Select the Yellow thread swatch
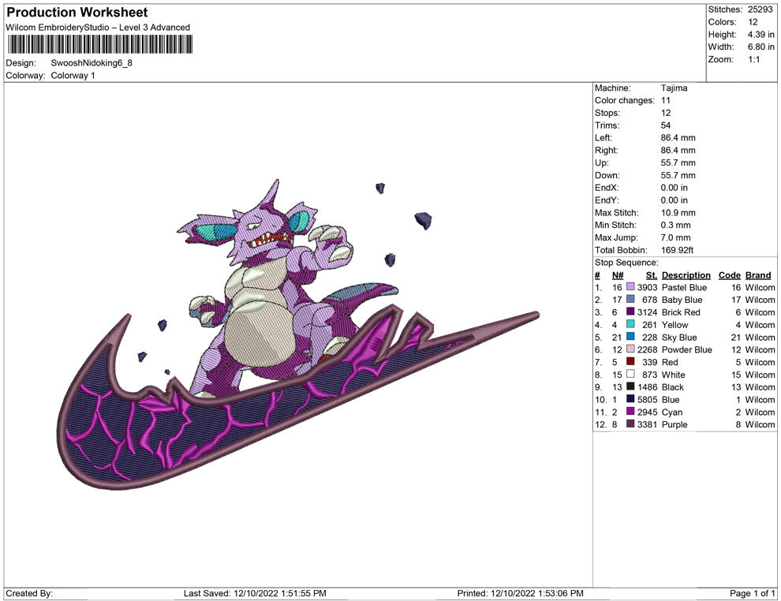 (630, 325)
